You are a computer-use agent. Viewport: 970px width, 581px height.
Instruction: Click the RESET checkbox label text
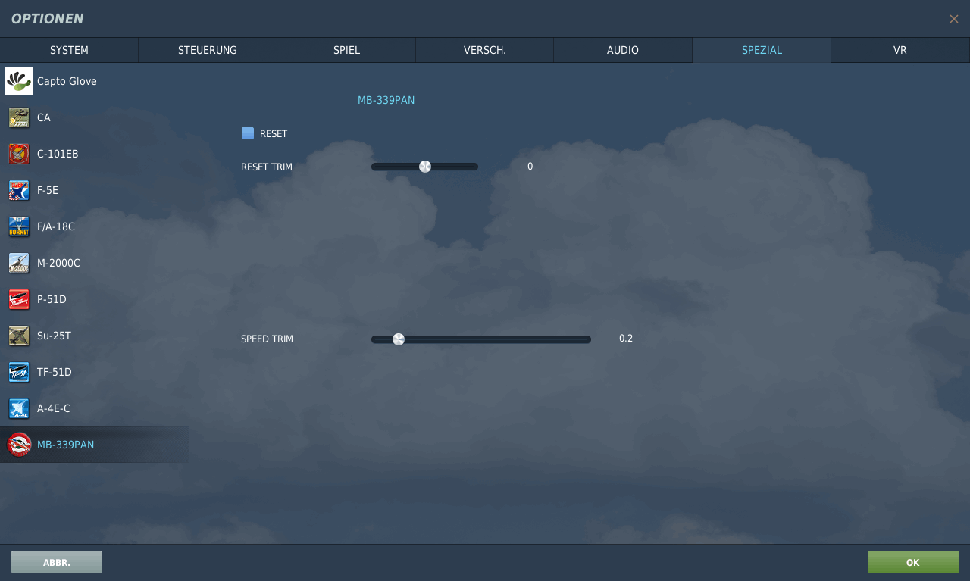(x=274, y=133)
